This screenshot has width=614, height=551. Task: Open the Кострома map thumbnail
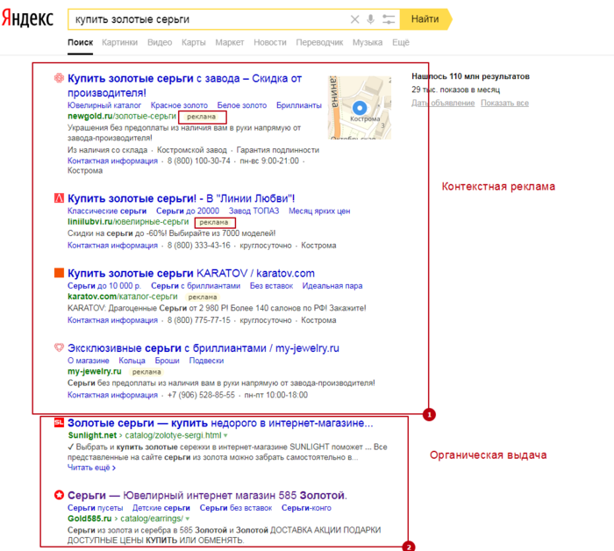point(360,107)
